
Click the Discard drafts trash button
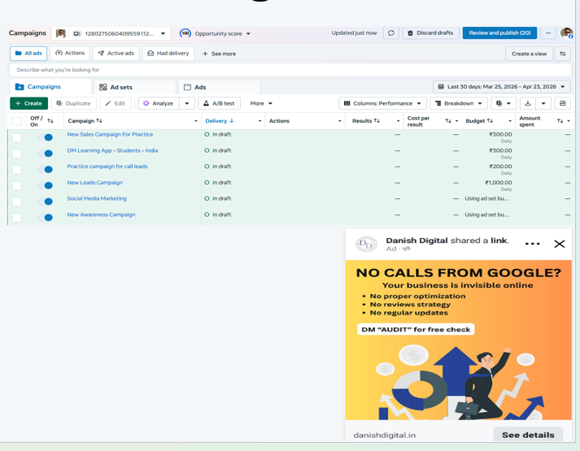pyautogui.click(x=430, y=33)
